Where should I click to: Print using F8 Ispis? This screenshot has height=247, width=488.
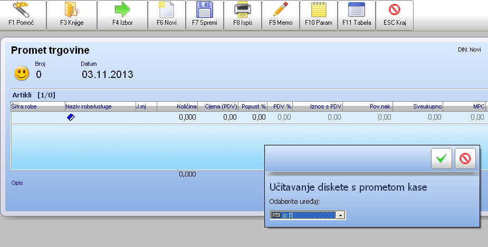tap(243, 15)
